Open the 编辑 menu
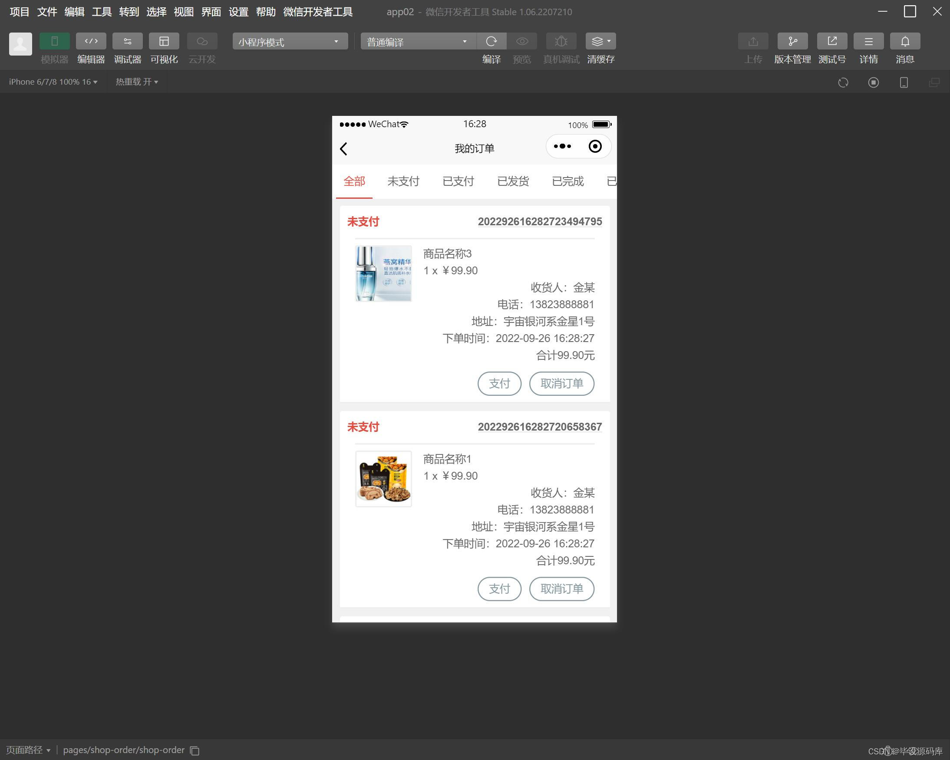 (74, 12)
